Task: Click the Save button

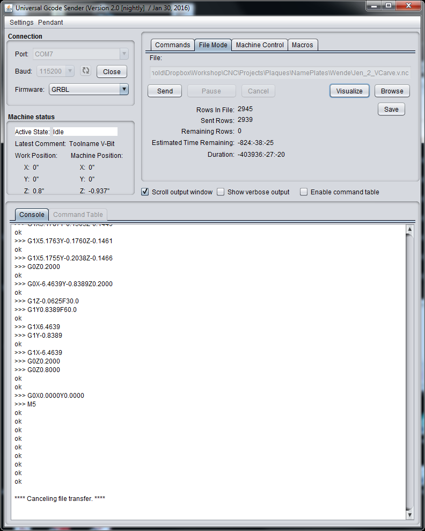Action: click(x=391, y=109)
